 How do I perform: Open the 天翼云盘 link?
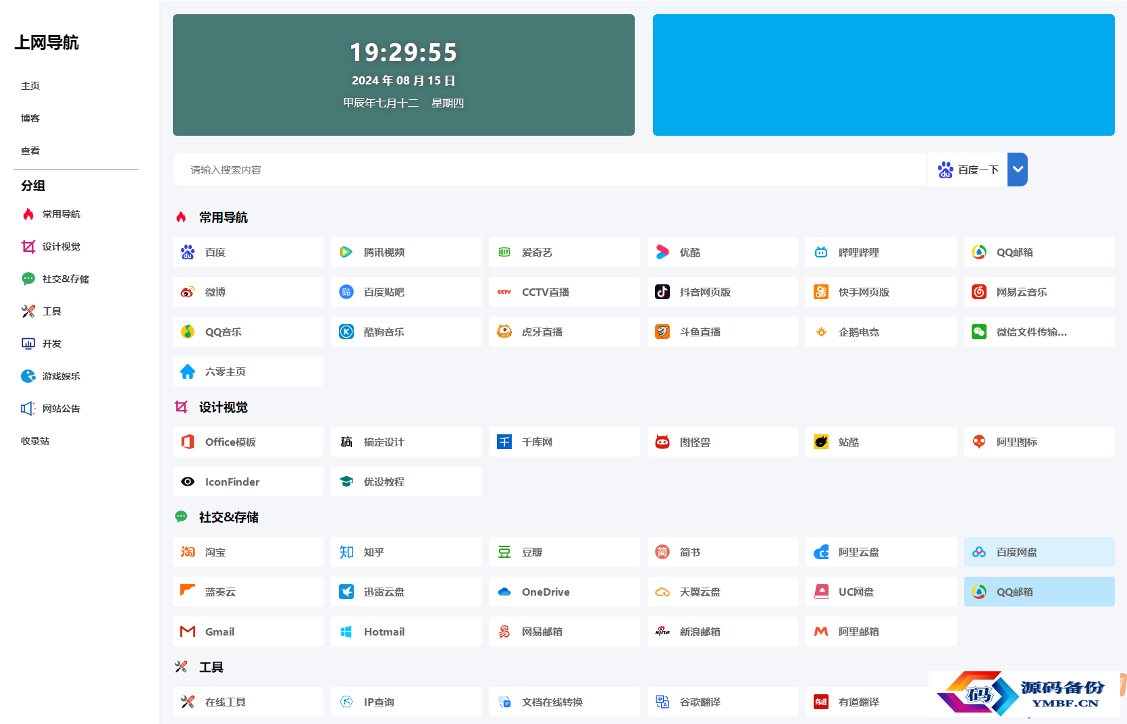(723, 592)
